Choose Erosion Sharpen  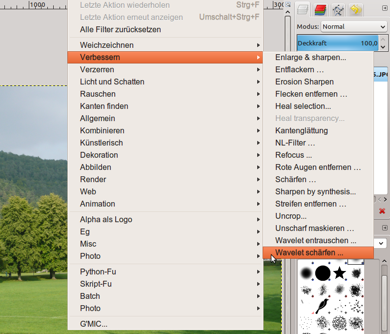coord(318,82)
